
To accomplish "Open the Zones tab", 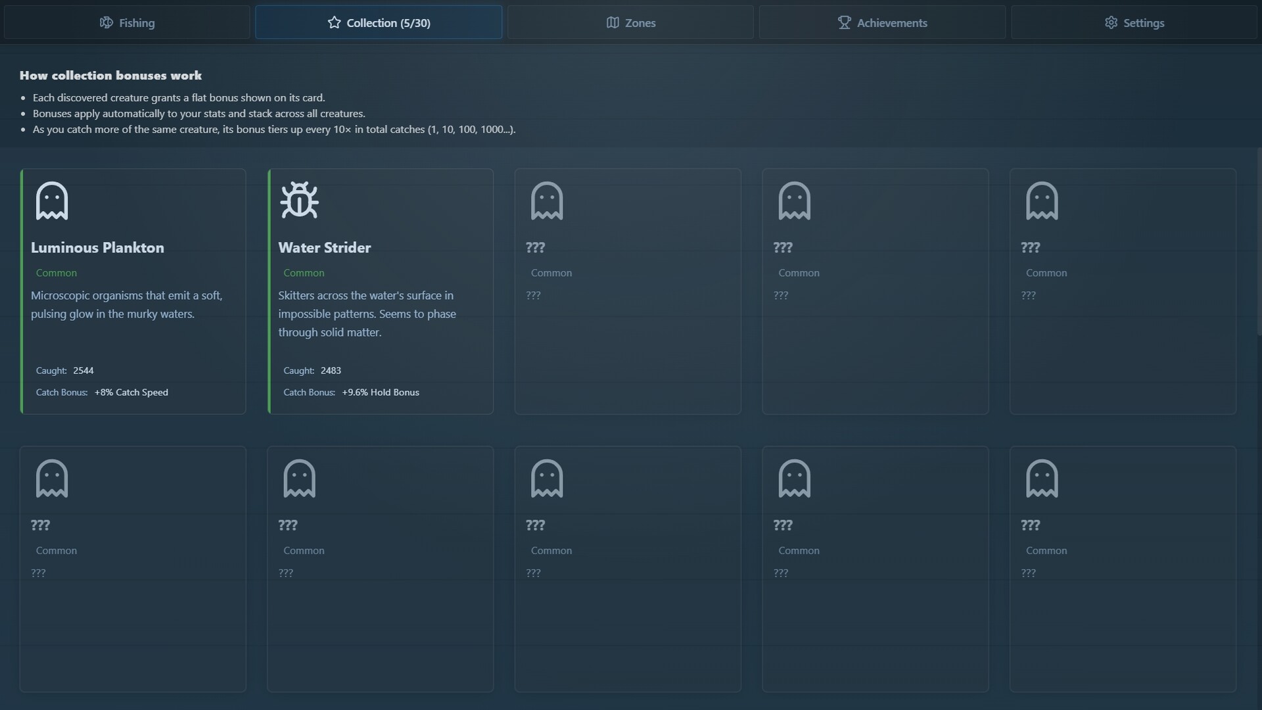I will click(x=630, y=22).
